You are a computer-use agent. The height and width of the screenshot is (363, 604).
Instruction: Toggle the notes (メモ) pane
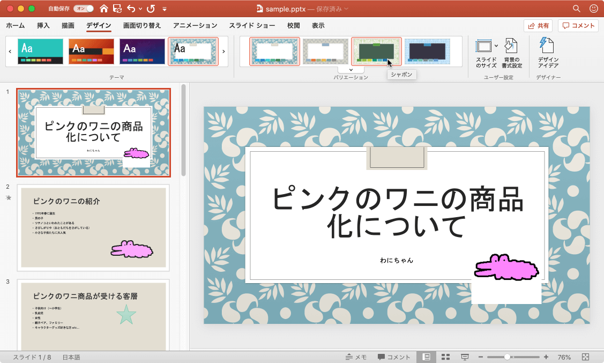point(356,357)
